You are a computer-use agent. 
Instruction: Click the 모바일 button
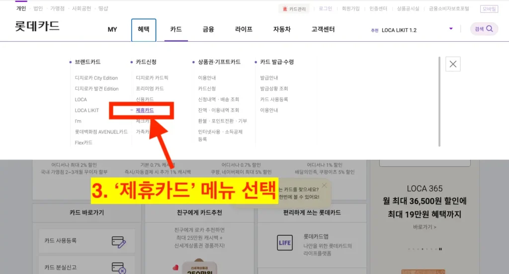click(x=489, y=9)
